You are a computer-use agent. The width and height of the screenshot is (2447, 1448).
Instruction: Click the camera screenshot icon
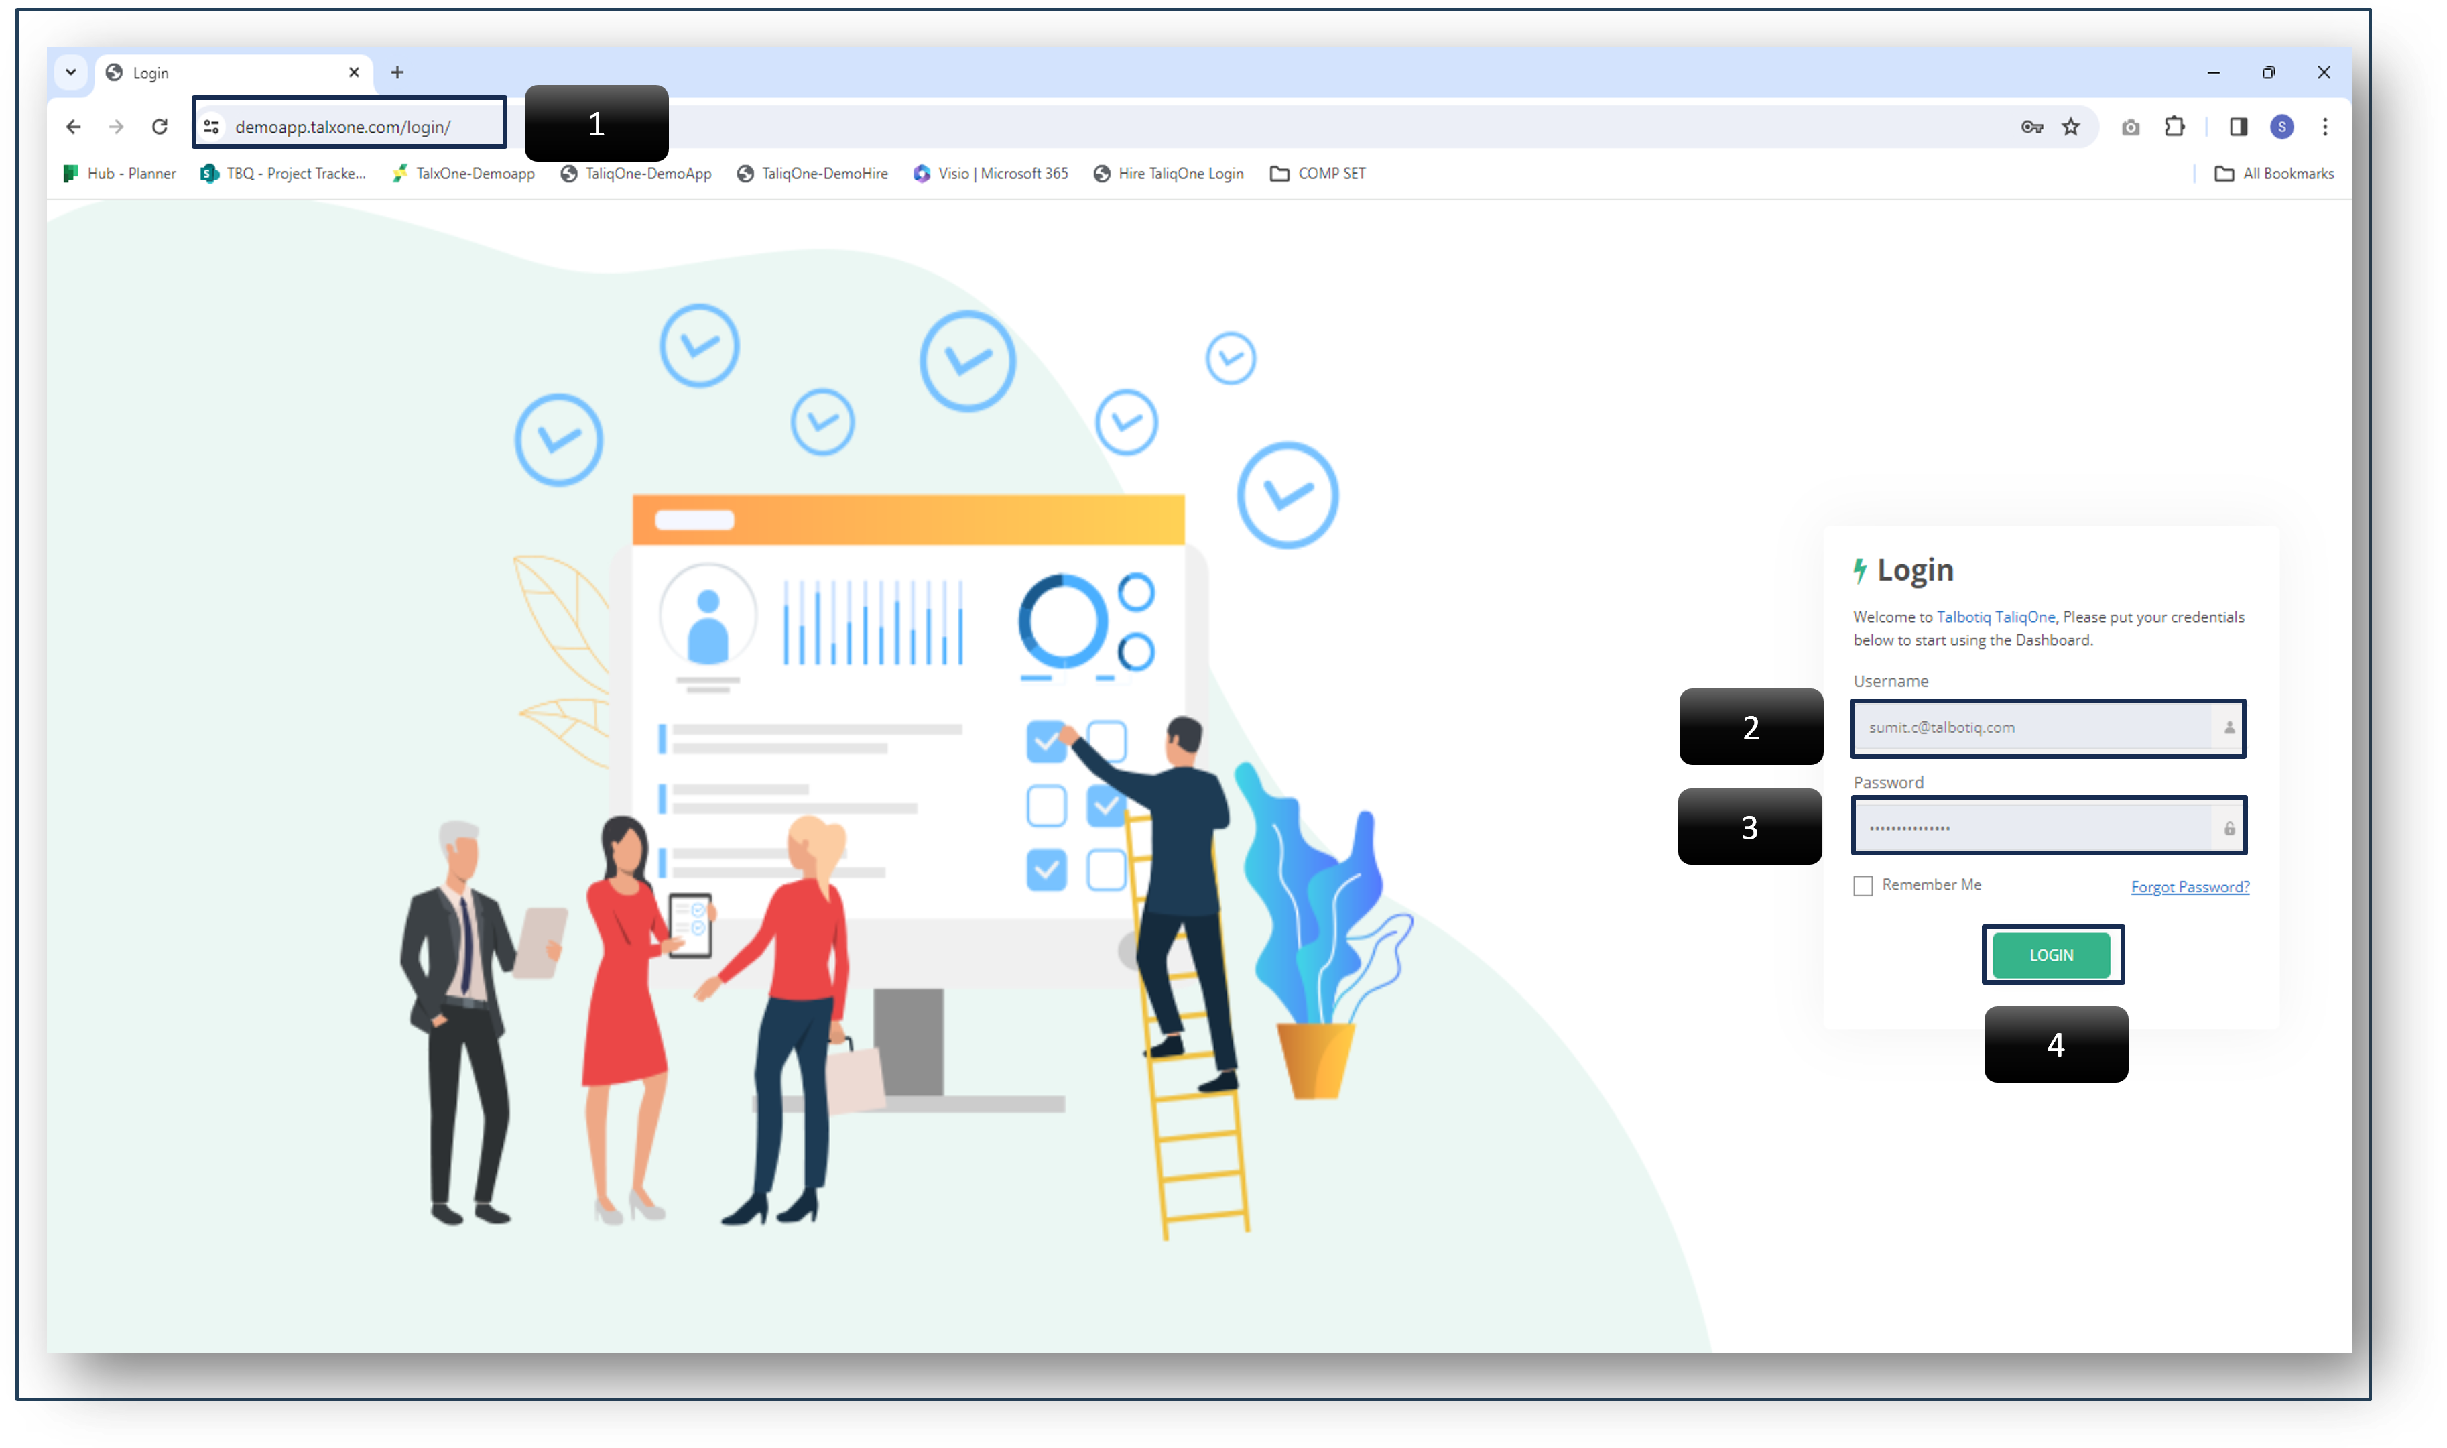2130,128
